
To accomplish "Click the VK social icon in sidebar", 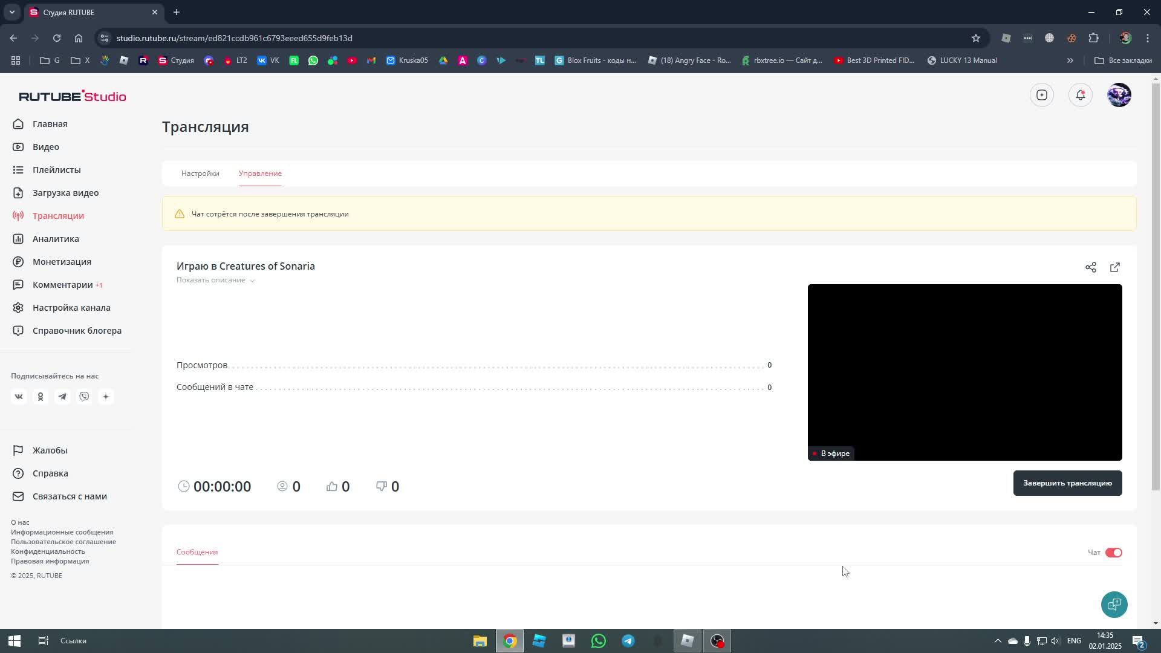I will tap(19, 397).
